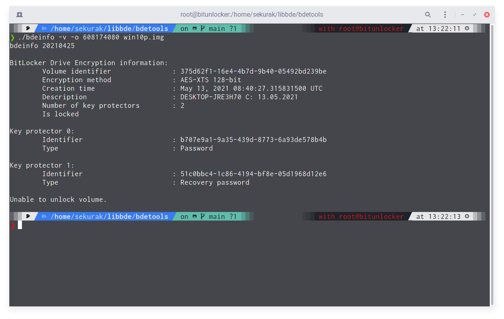Click the clock icon beside 13:22:11
This screenshot has width=504, height=319.
(467, 28)
